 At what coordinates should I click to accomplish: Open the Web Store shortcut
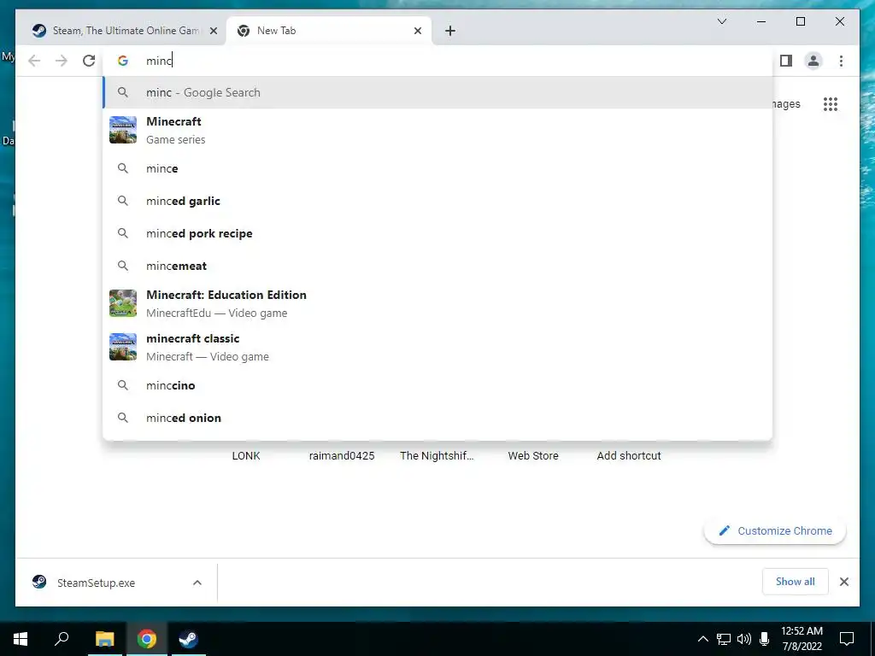[533, 456]
